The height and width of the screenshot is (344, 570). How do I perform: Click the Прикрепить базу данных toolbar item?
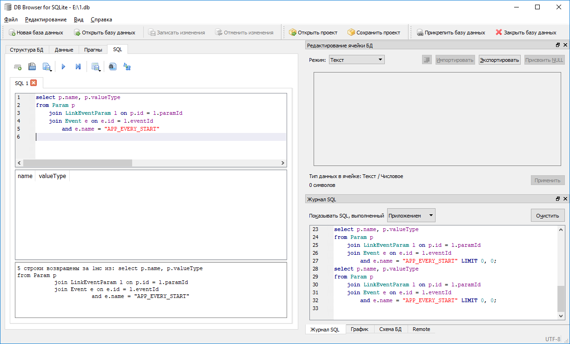(x=452, y=33)
